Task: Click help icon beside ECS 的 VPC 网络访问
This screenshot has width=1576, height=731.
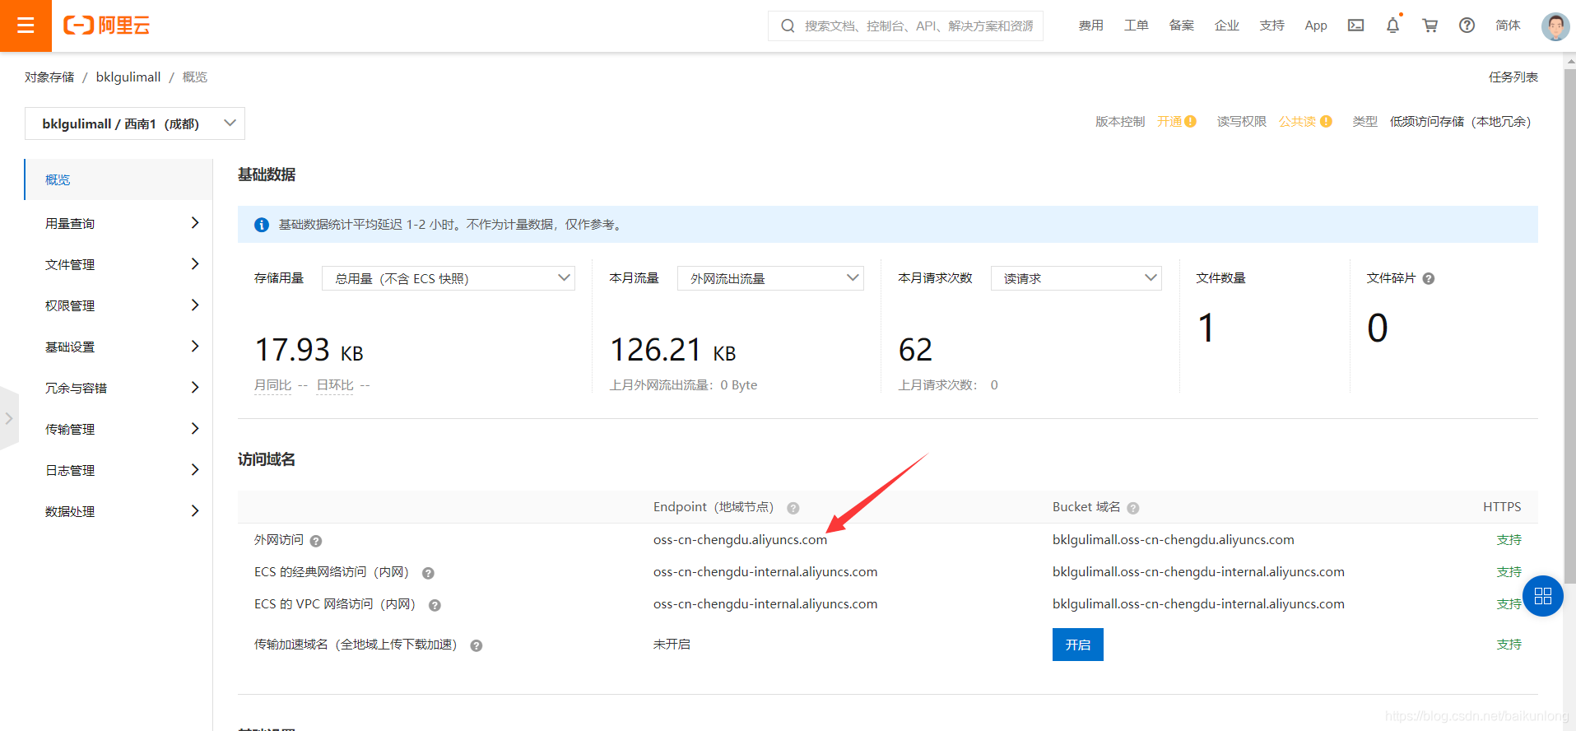Action: click(435, 605)
